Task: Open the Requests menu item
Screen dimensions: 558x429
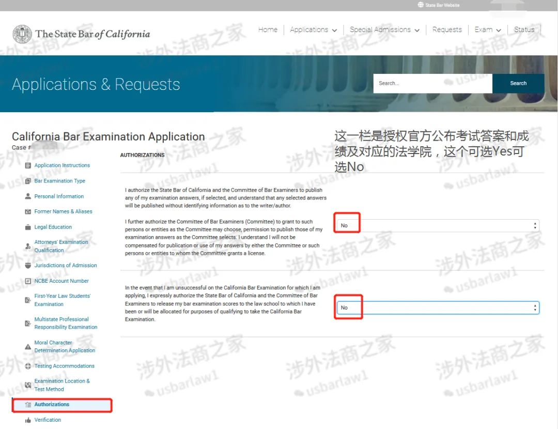Action: tap(447, 29)
